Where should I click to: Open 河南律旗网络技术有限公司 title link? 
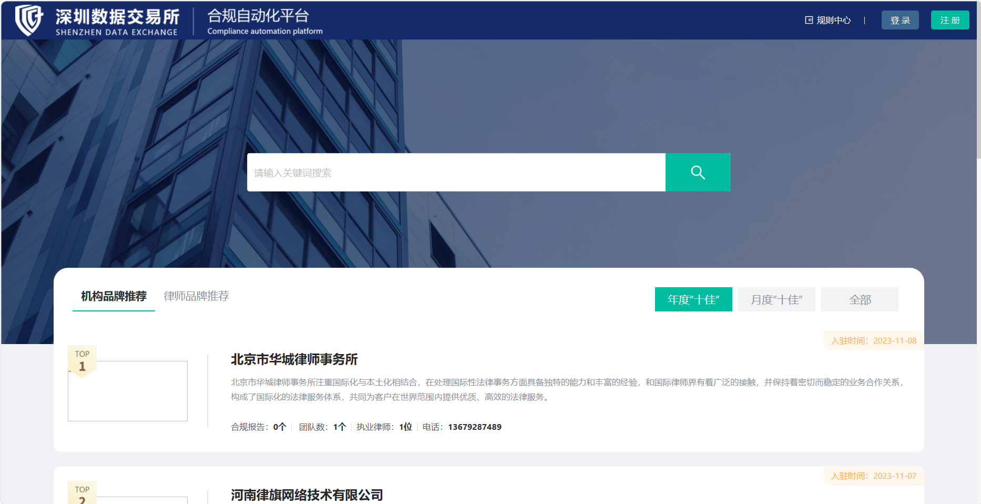tap(306, 495)
